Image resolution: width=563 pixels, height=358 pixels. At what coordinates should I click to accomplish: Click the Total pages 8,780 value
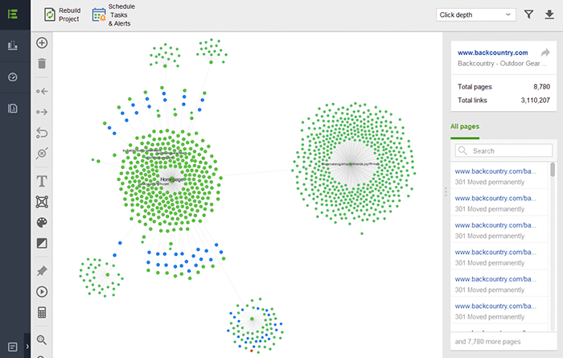click(541, 87)
